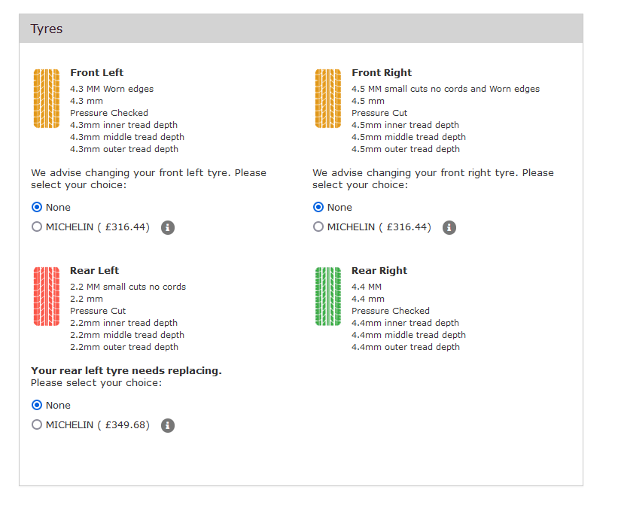Select None for the rear left tyre
The height and width of the screenshot is (511, 618).
click(37, 405)
